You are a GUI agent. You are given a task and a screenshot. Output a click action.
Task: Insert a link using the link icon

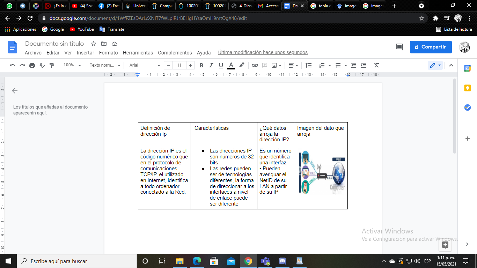[x=255, y=65]
